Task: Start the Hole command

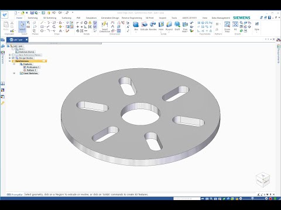Action: (x=161, y=26)
